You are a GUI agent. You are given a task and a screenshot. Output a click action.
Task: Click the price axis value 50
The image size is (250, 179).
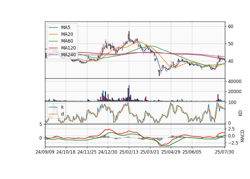231,44
